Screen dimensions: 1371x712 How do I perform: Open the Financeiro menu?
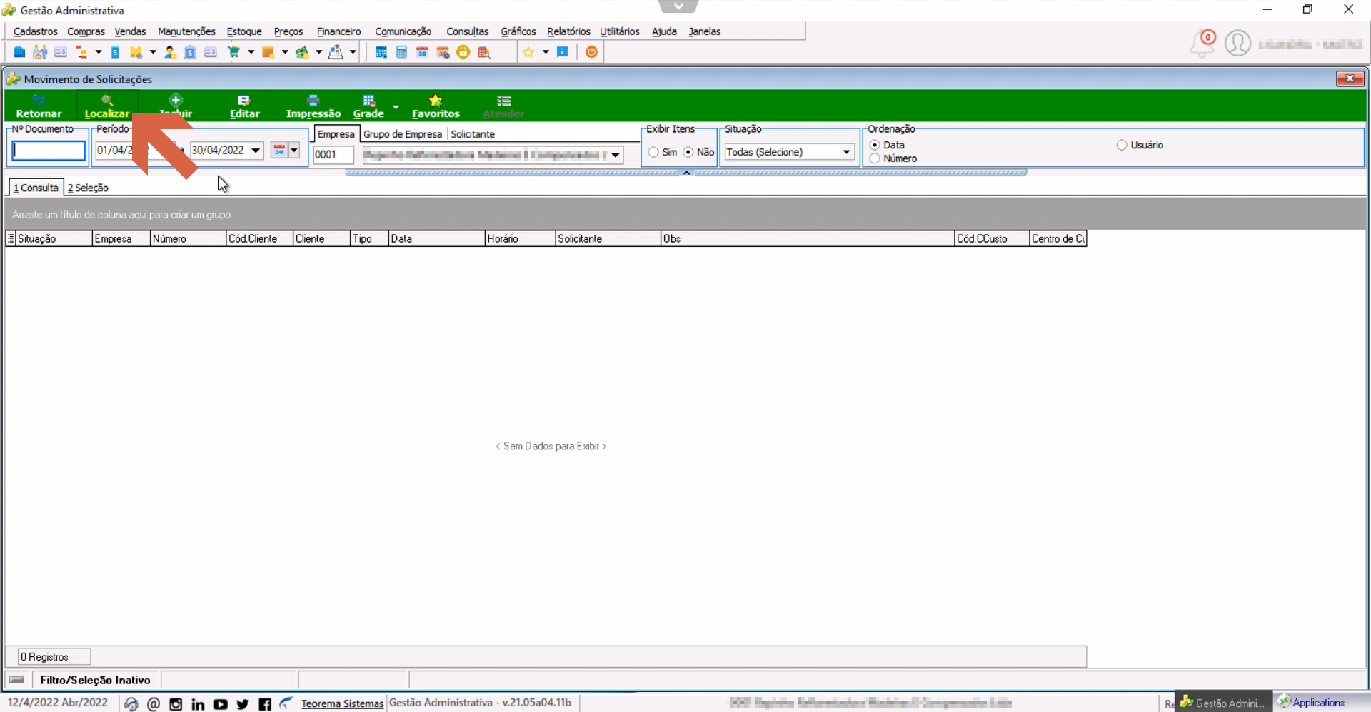338,31
